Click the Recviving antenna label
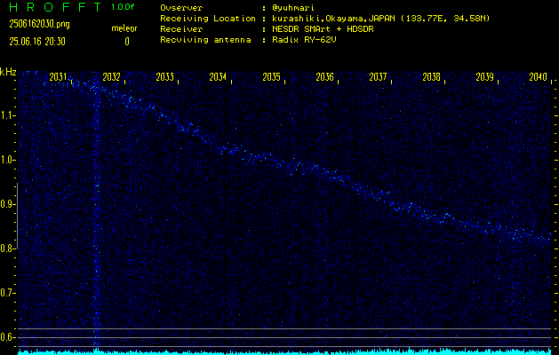The image size is (559, 355). pyautogui.click(x=205, y=40)
